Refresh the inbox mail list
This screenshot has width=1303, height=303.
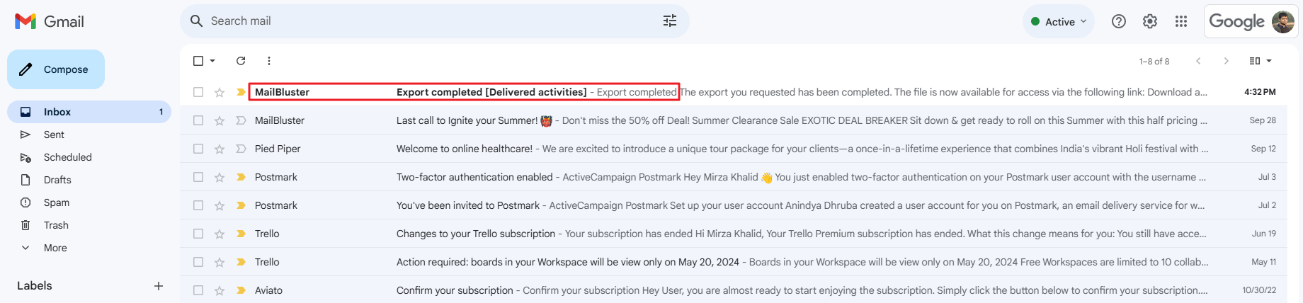coord(241,61)
